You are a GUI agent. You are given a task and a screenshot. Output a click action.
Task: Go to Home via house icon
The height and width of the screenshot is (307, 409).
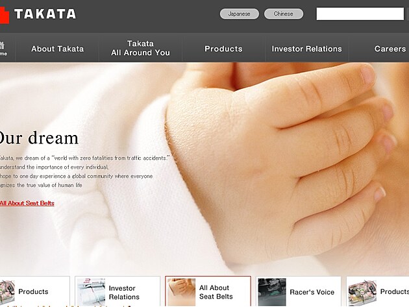click(3, 49)
